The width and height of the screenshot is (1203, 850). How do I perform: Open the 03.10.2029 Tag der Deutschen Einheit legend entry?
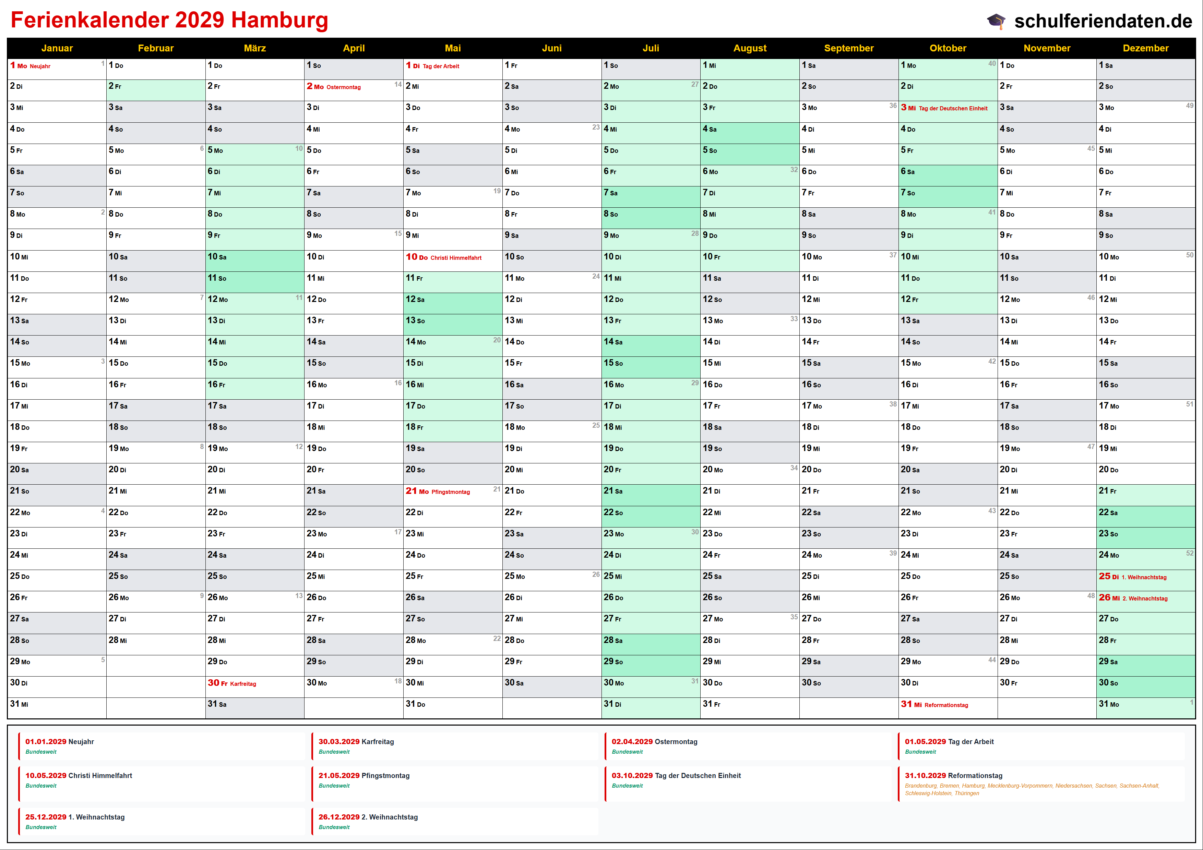676,776
